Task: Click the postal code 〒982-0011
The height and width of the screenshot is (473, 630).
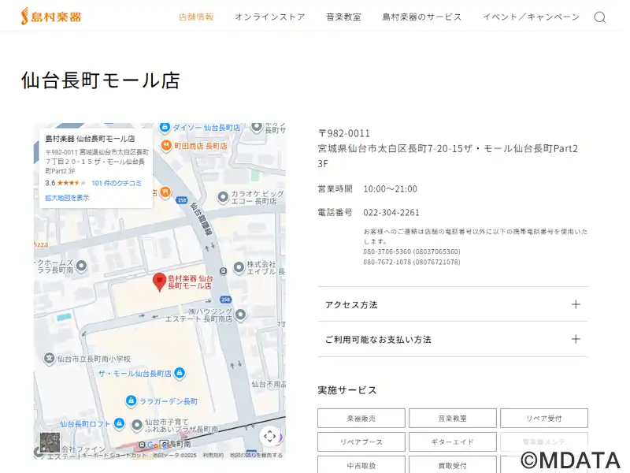Action: click(344, 133)
